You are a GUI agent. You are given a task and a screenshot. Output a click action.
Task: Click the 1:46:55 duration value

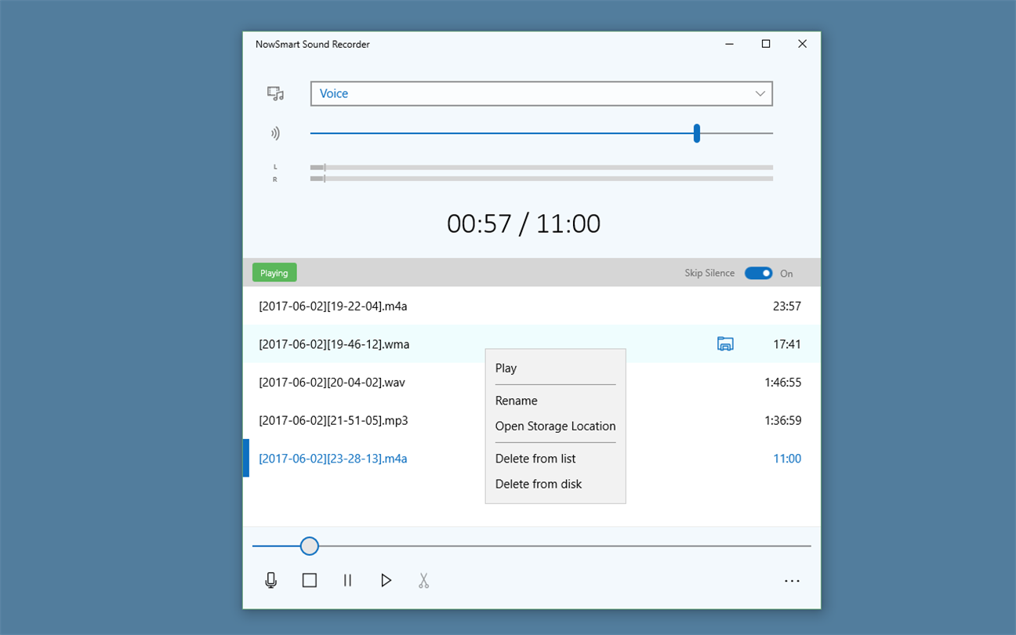point(783,383)
